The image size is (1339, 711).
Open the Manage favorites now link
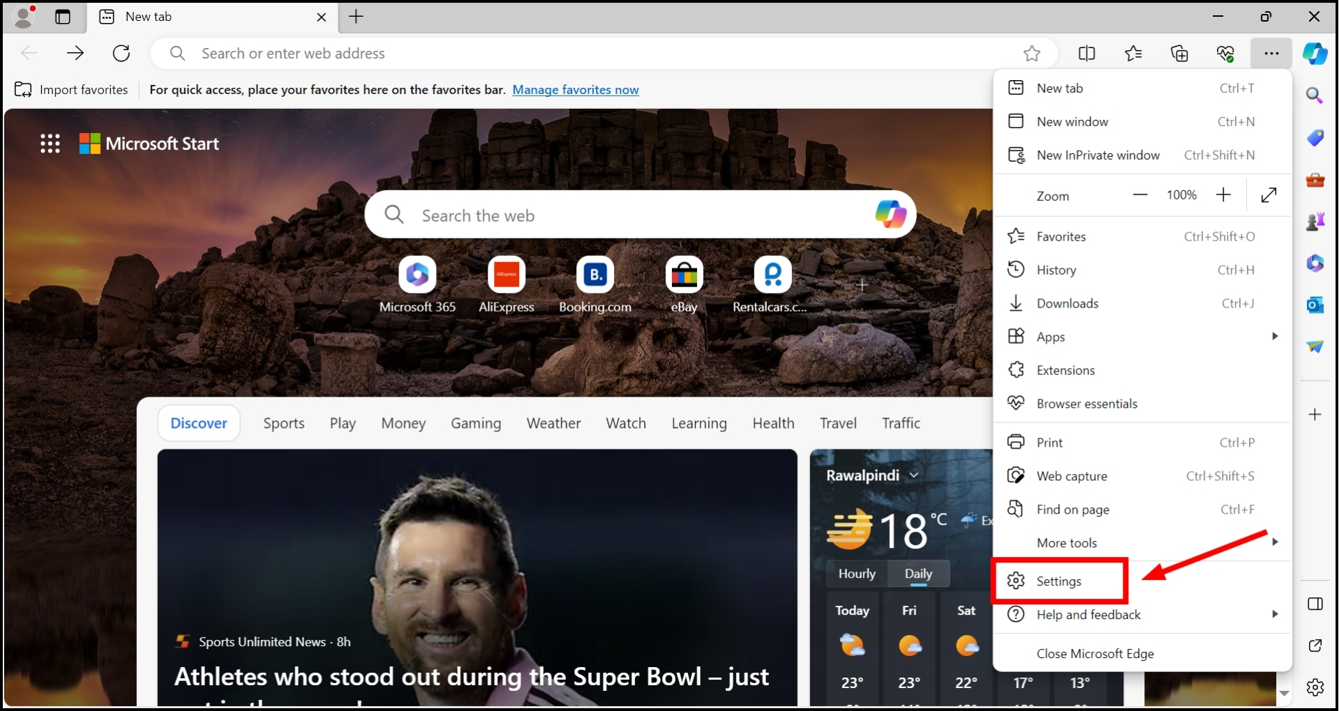(x=576, y=89)
